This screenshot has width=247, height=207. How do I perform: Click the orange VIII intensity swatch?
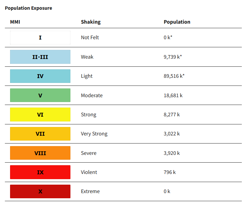pyautogui.click(x=40, y=153)
